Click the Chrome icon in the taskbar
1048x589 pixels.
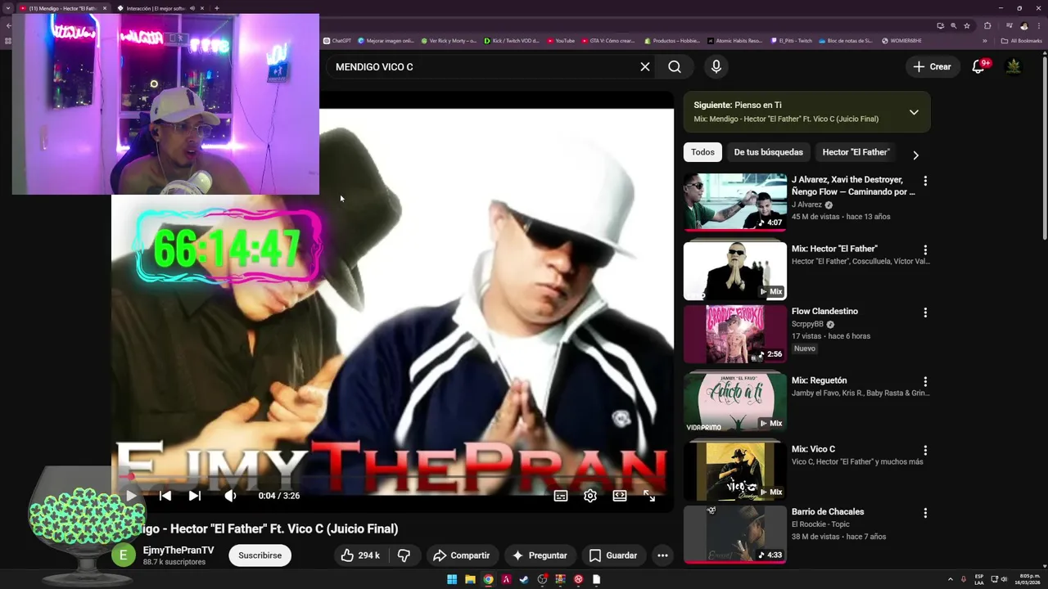(x=488, y=579)
